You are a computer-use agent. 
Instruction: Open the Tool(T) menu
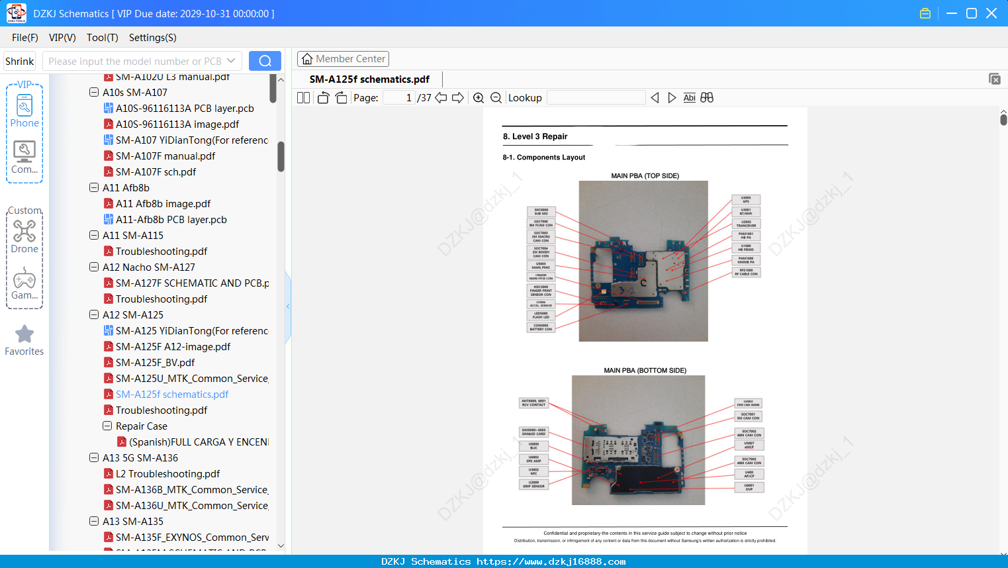point(103,38)
